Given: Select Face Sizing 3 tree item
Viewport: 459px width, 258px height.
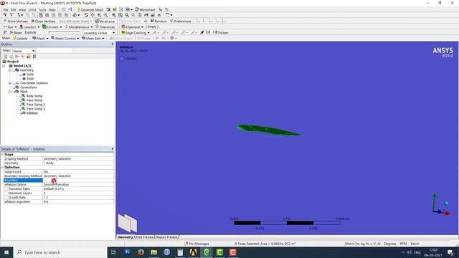Looking at the screenshot, I should [36, 109].
